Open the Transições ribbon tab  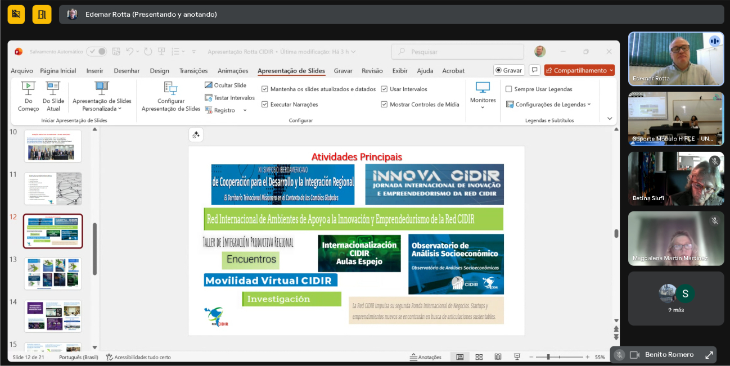point(193,71)
